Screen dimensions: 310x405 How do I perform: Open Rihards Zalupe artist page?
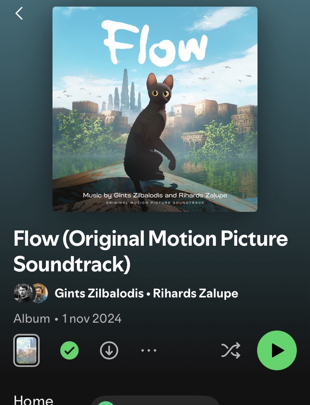tap(196, 293)
